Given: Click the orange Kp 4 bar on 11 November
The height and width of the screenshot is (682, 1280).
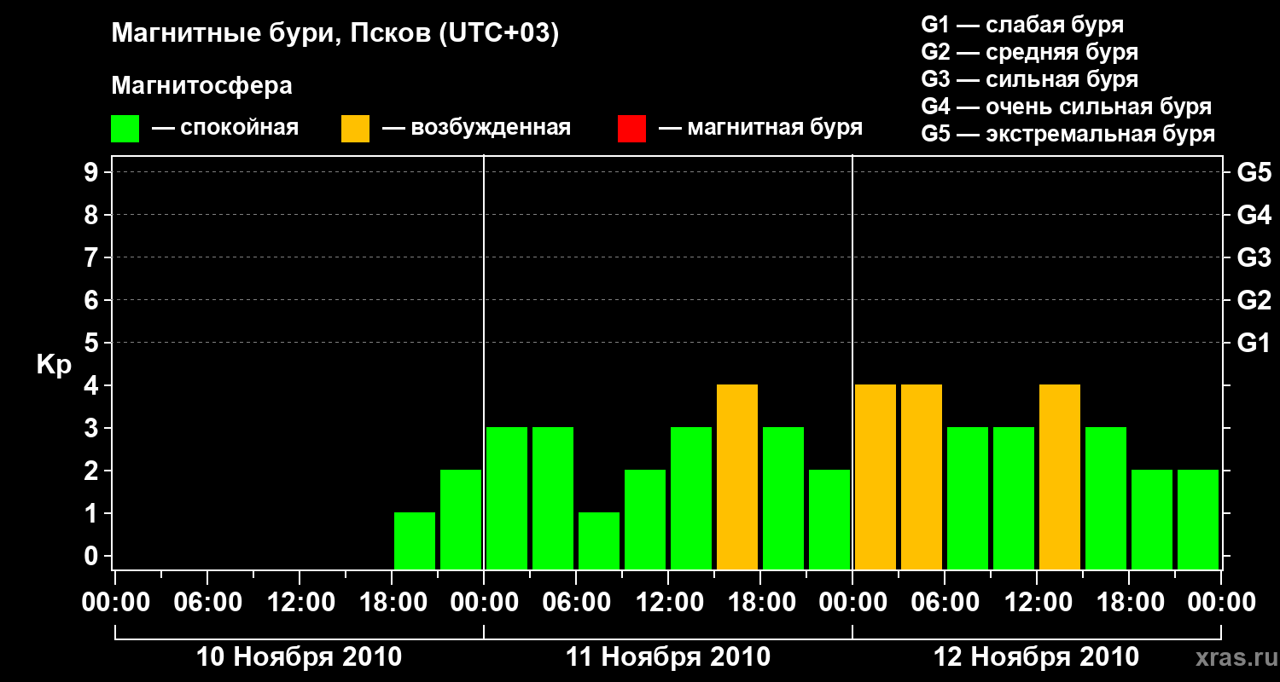Looking at the screenshot, I should 737,477.
